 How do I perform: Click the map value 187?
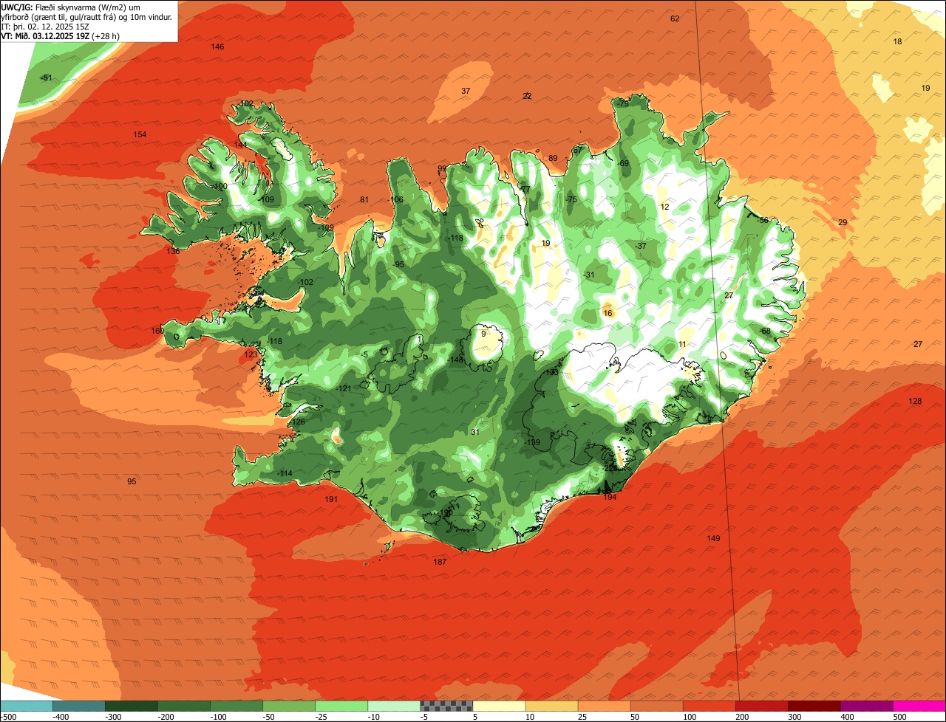tap(440, 562)
